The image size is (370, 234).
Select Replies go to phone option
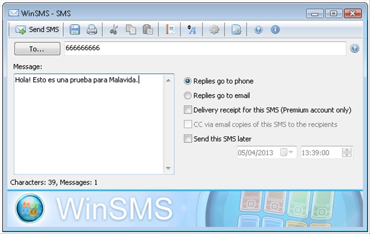[218, 81]
